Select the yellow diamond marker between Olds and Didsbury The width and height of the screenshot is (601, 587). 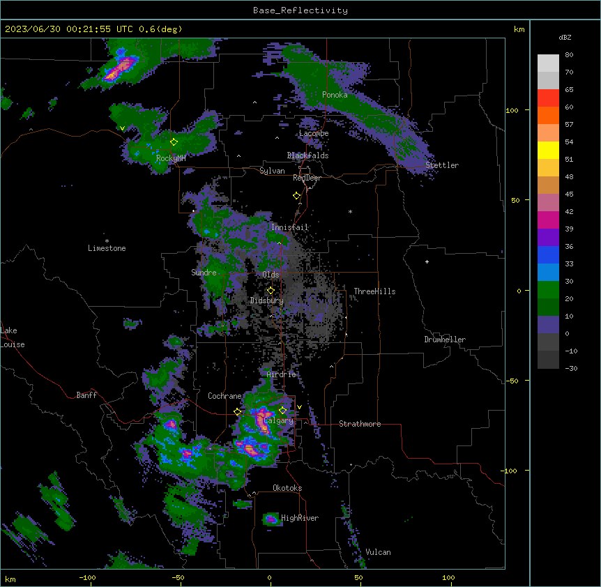tap(271, 291)
